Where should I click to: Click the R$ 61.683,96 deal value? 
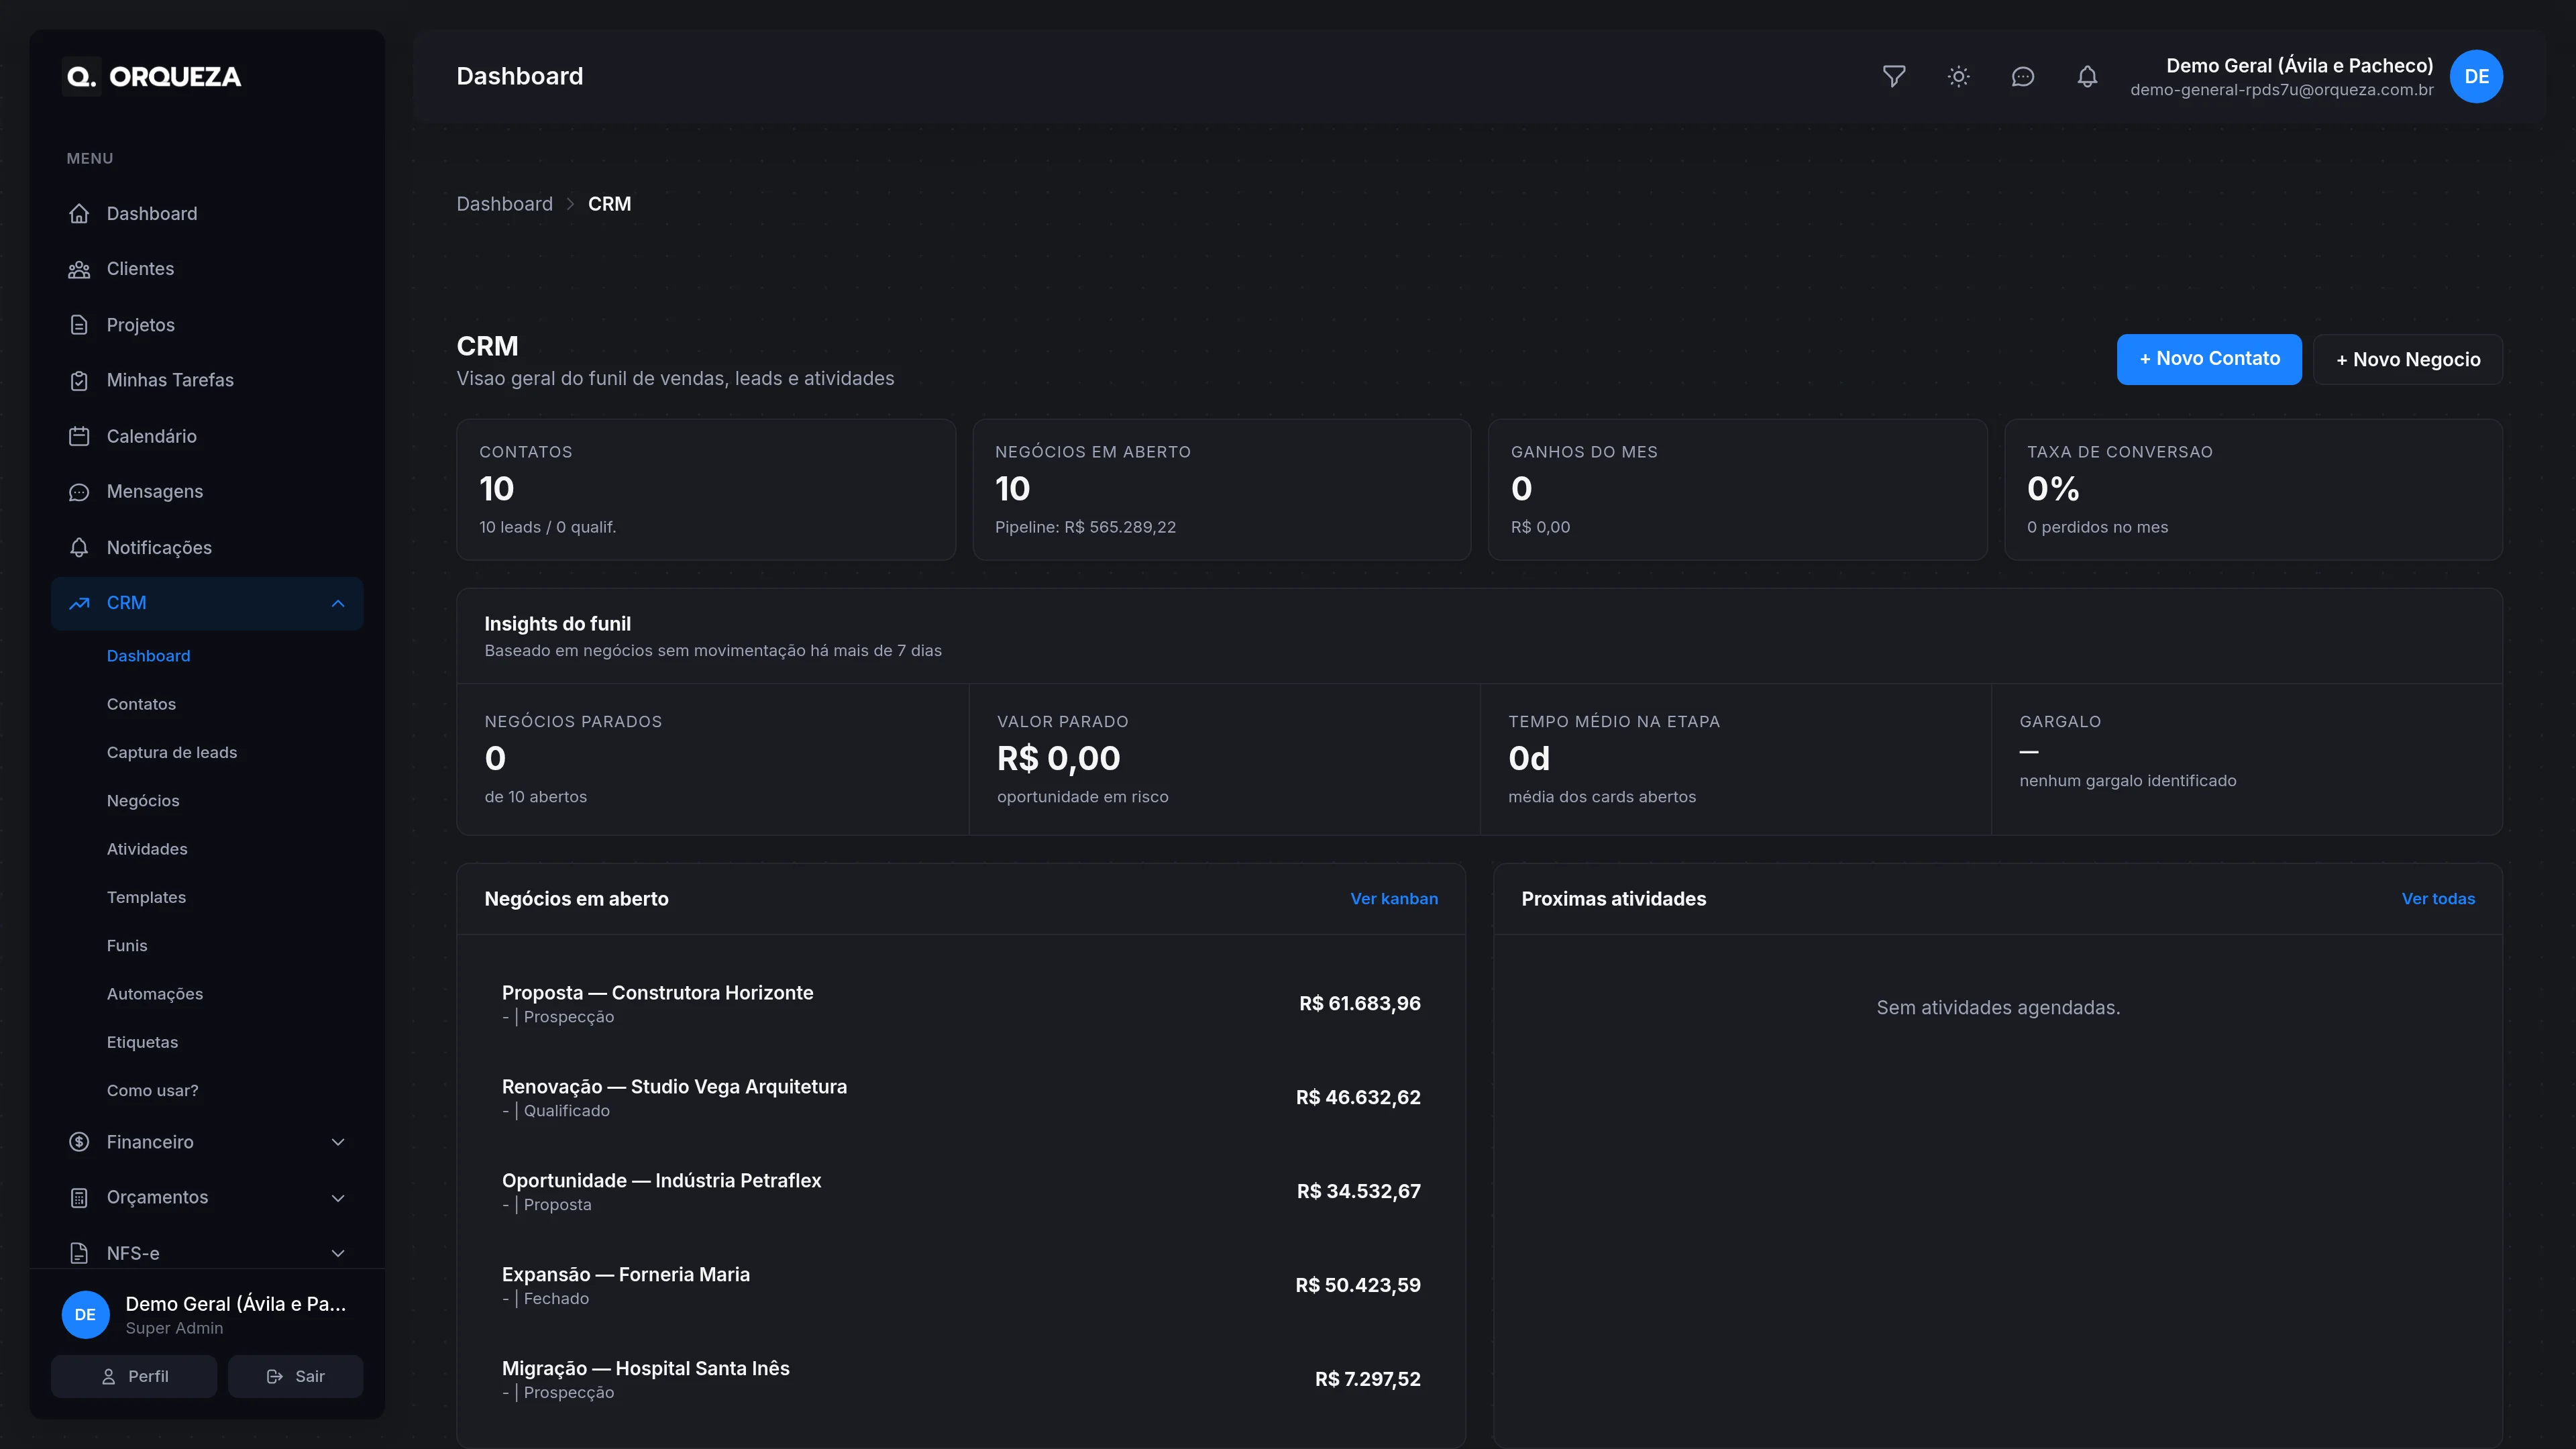point(1359,1004)
